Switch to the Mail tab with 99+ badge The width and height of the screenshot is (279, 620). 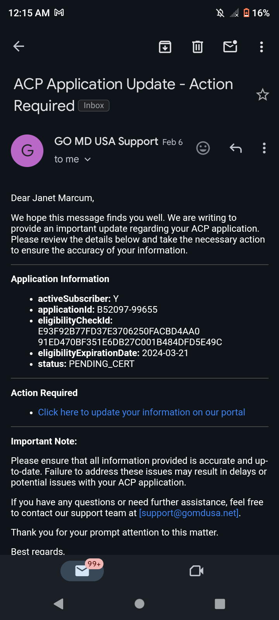coord(82,571)
